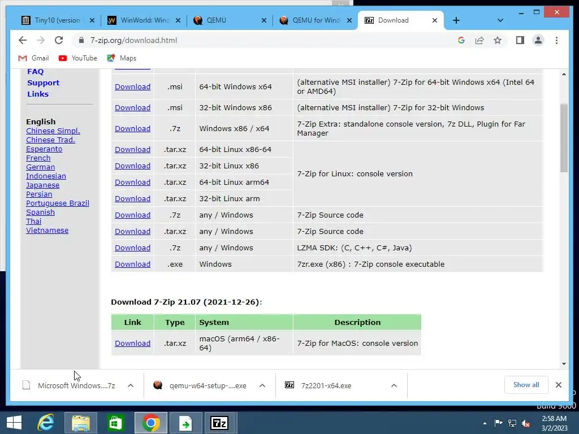Open the Microsoft Windows....7z download item
This screenshot has height=434, width=579.
76,385
